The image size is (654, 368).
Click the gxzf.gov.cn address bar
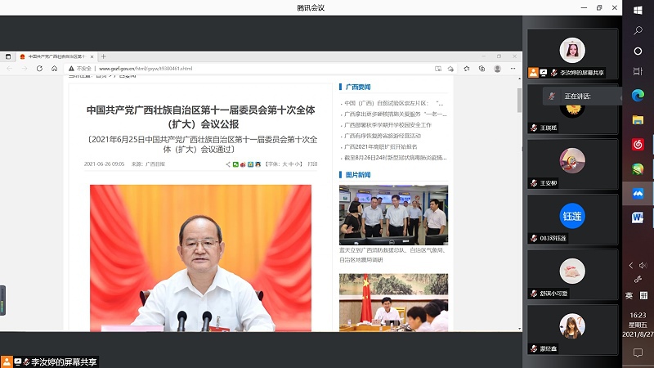tap(146, 69)
